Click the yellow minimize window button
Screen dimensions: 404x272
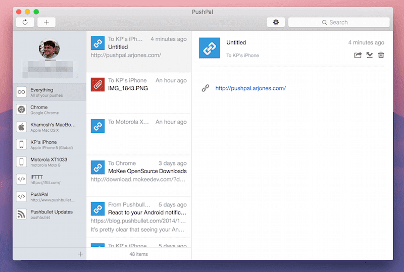[x=28, y=12]
